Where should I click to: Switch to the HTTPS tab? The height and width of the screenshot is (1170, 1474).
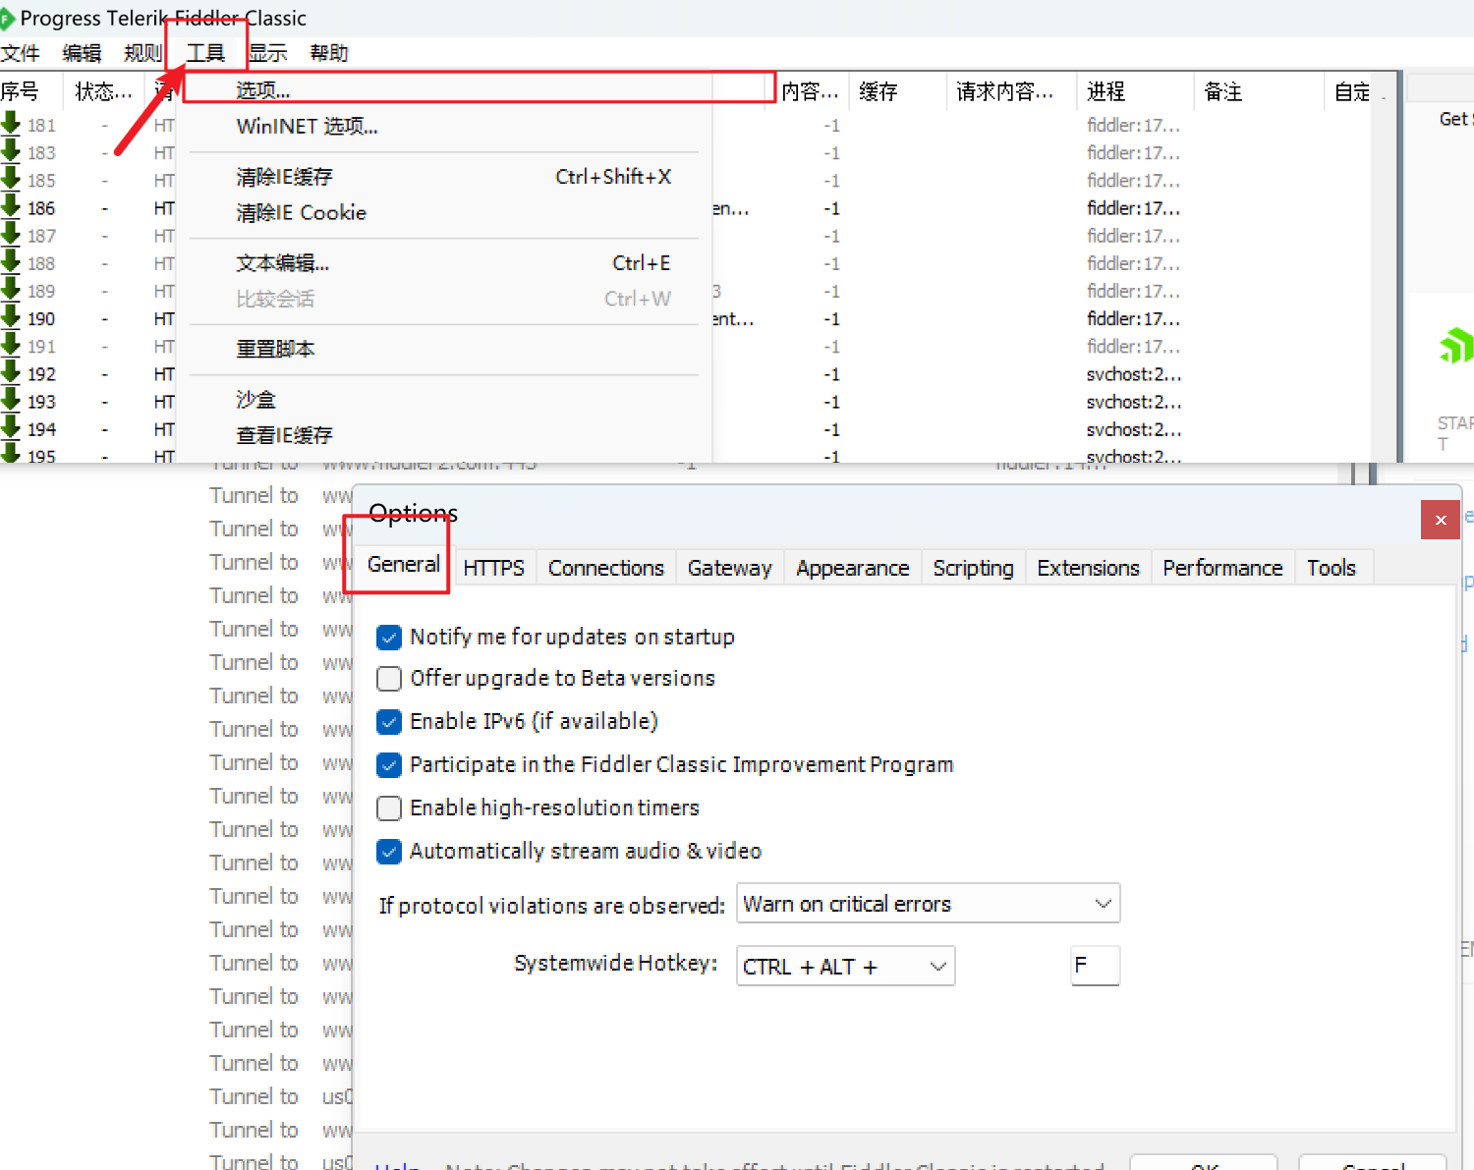point(493,569)
